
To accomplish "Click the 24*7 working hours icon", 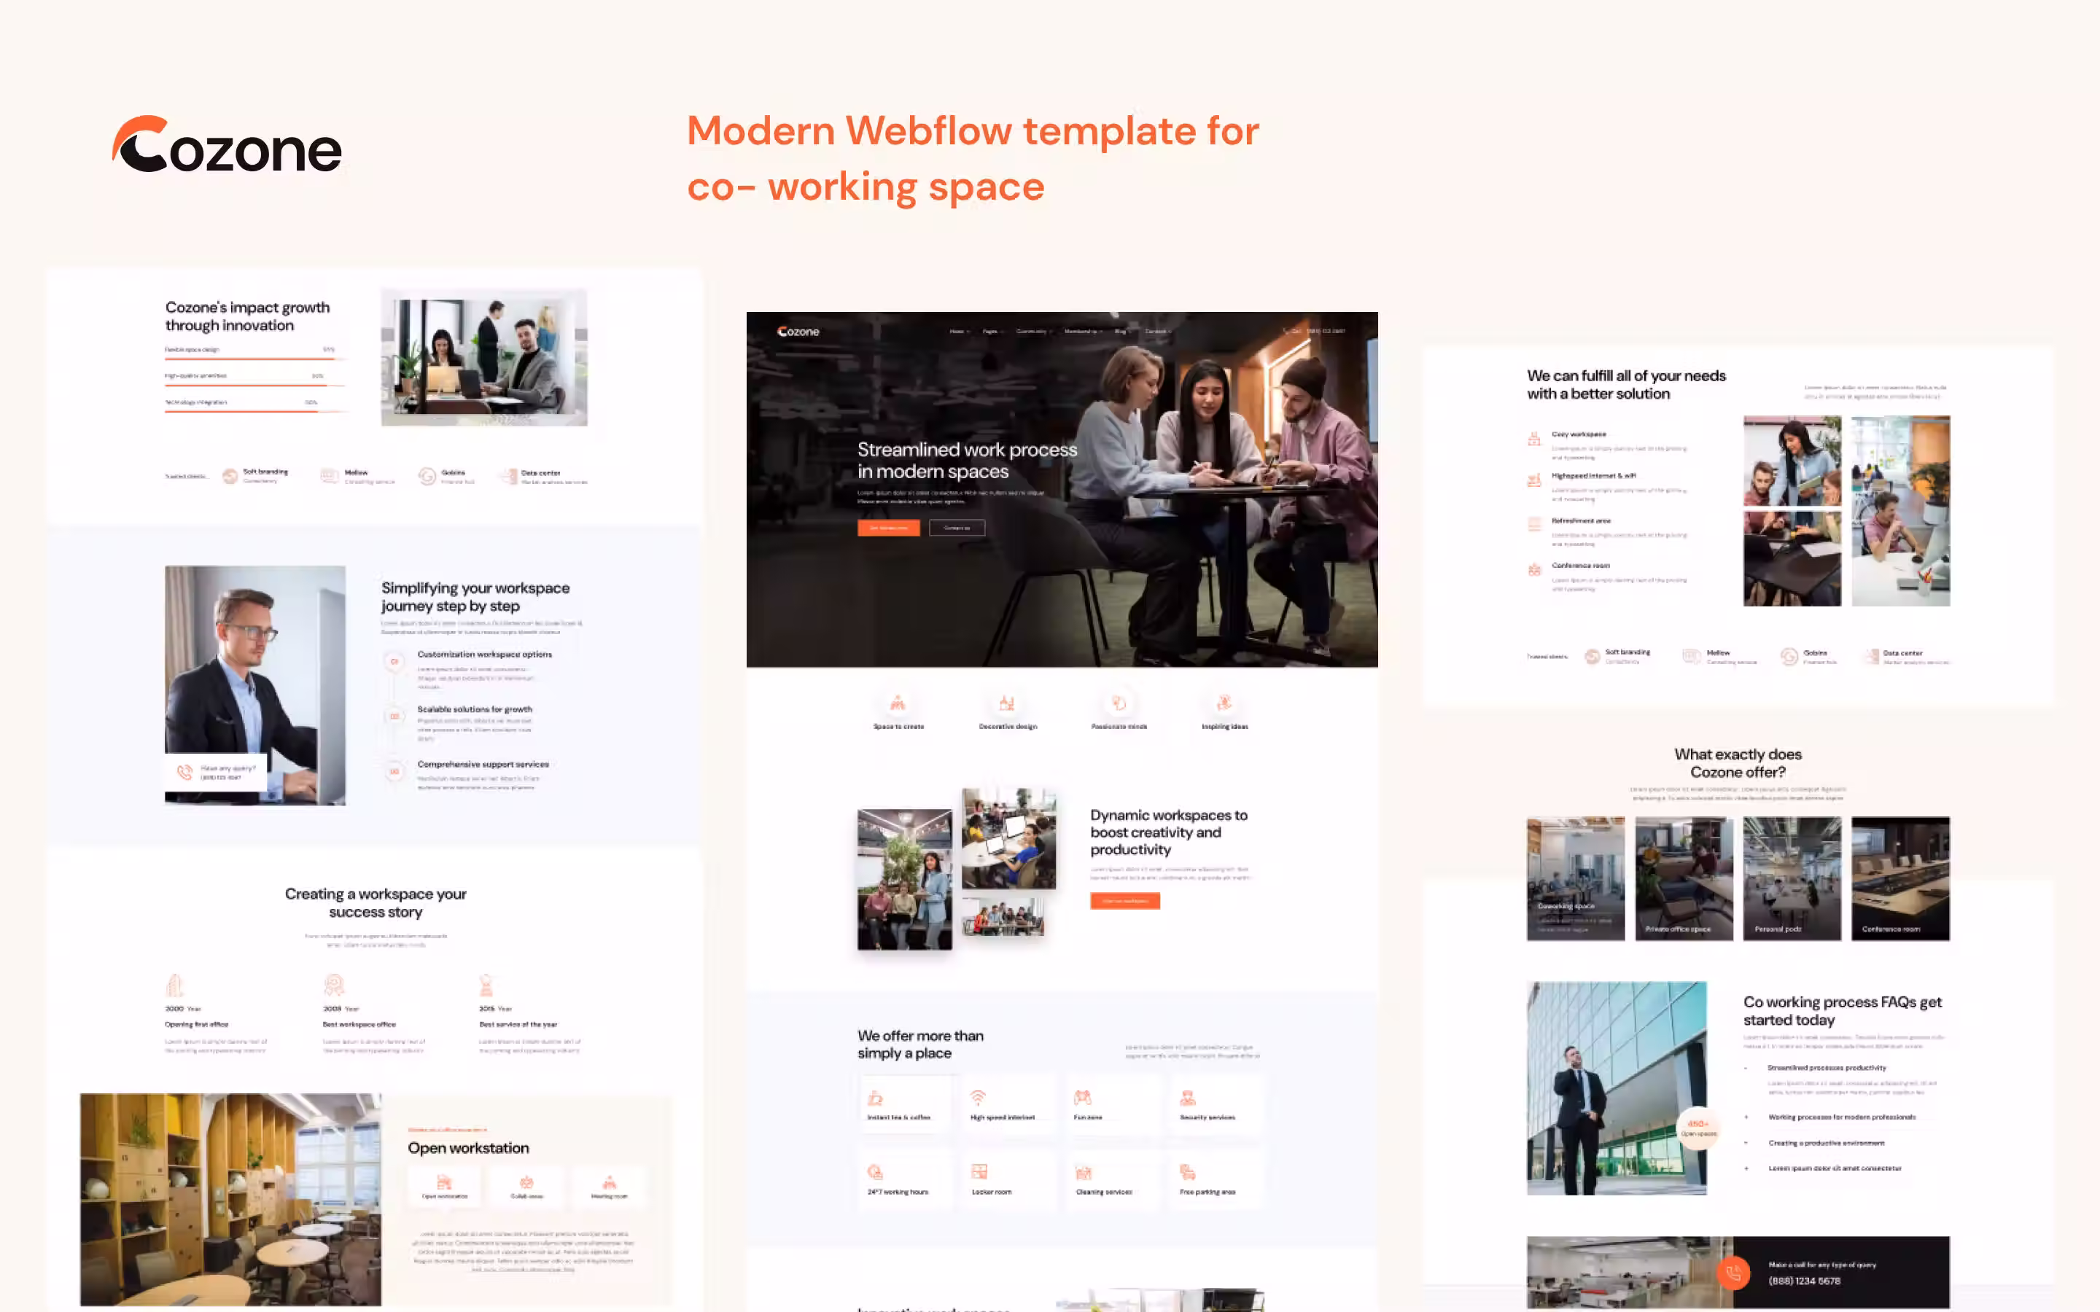I will [x=875, y=1172].
